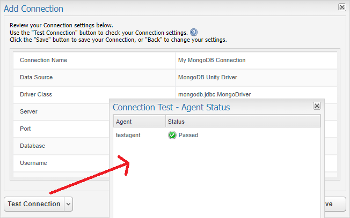
Task: Click the Add Connection dialog title
Action: pos(33,9)
